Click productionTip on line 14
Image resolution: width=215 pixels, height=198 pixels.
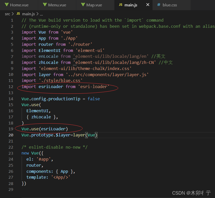[64, 99]
